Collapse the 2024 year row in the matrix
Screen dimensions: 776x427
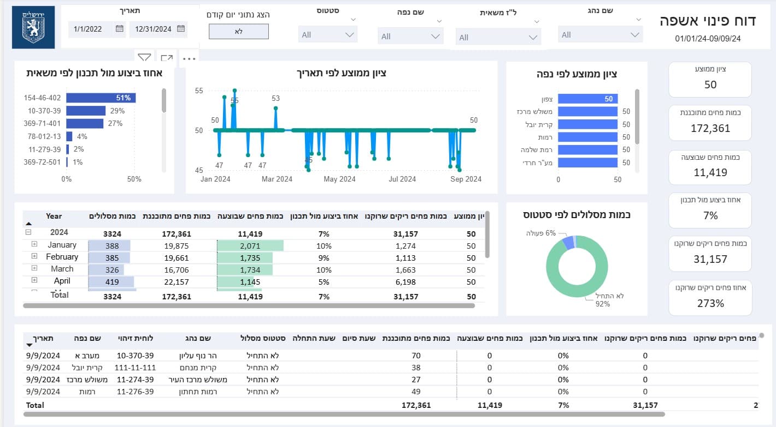(28, 232)
